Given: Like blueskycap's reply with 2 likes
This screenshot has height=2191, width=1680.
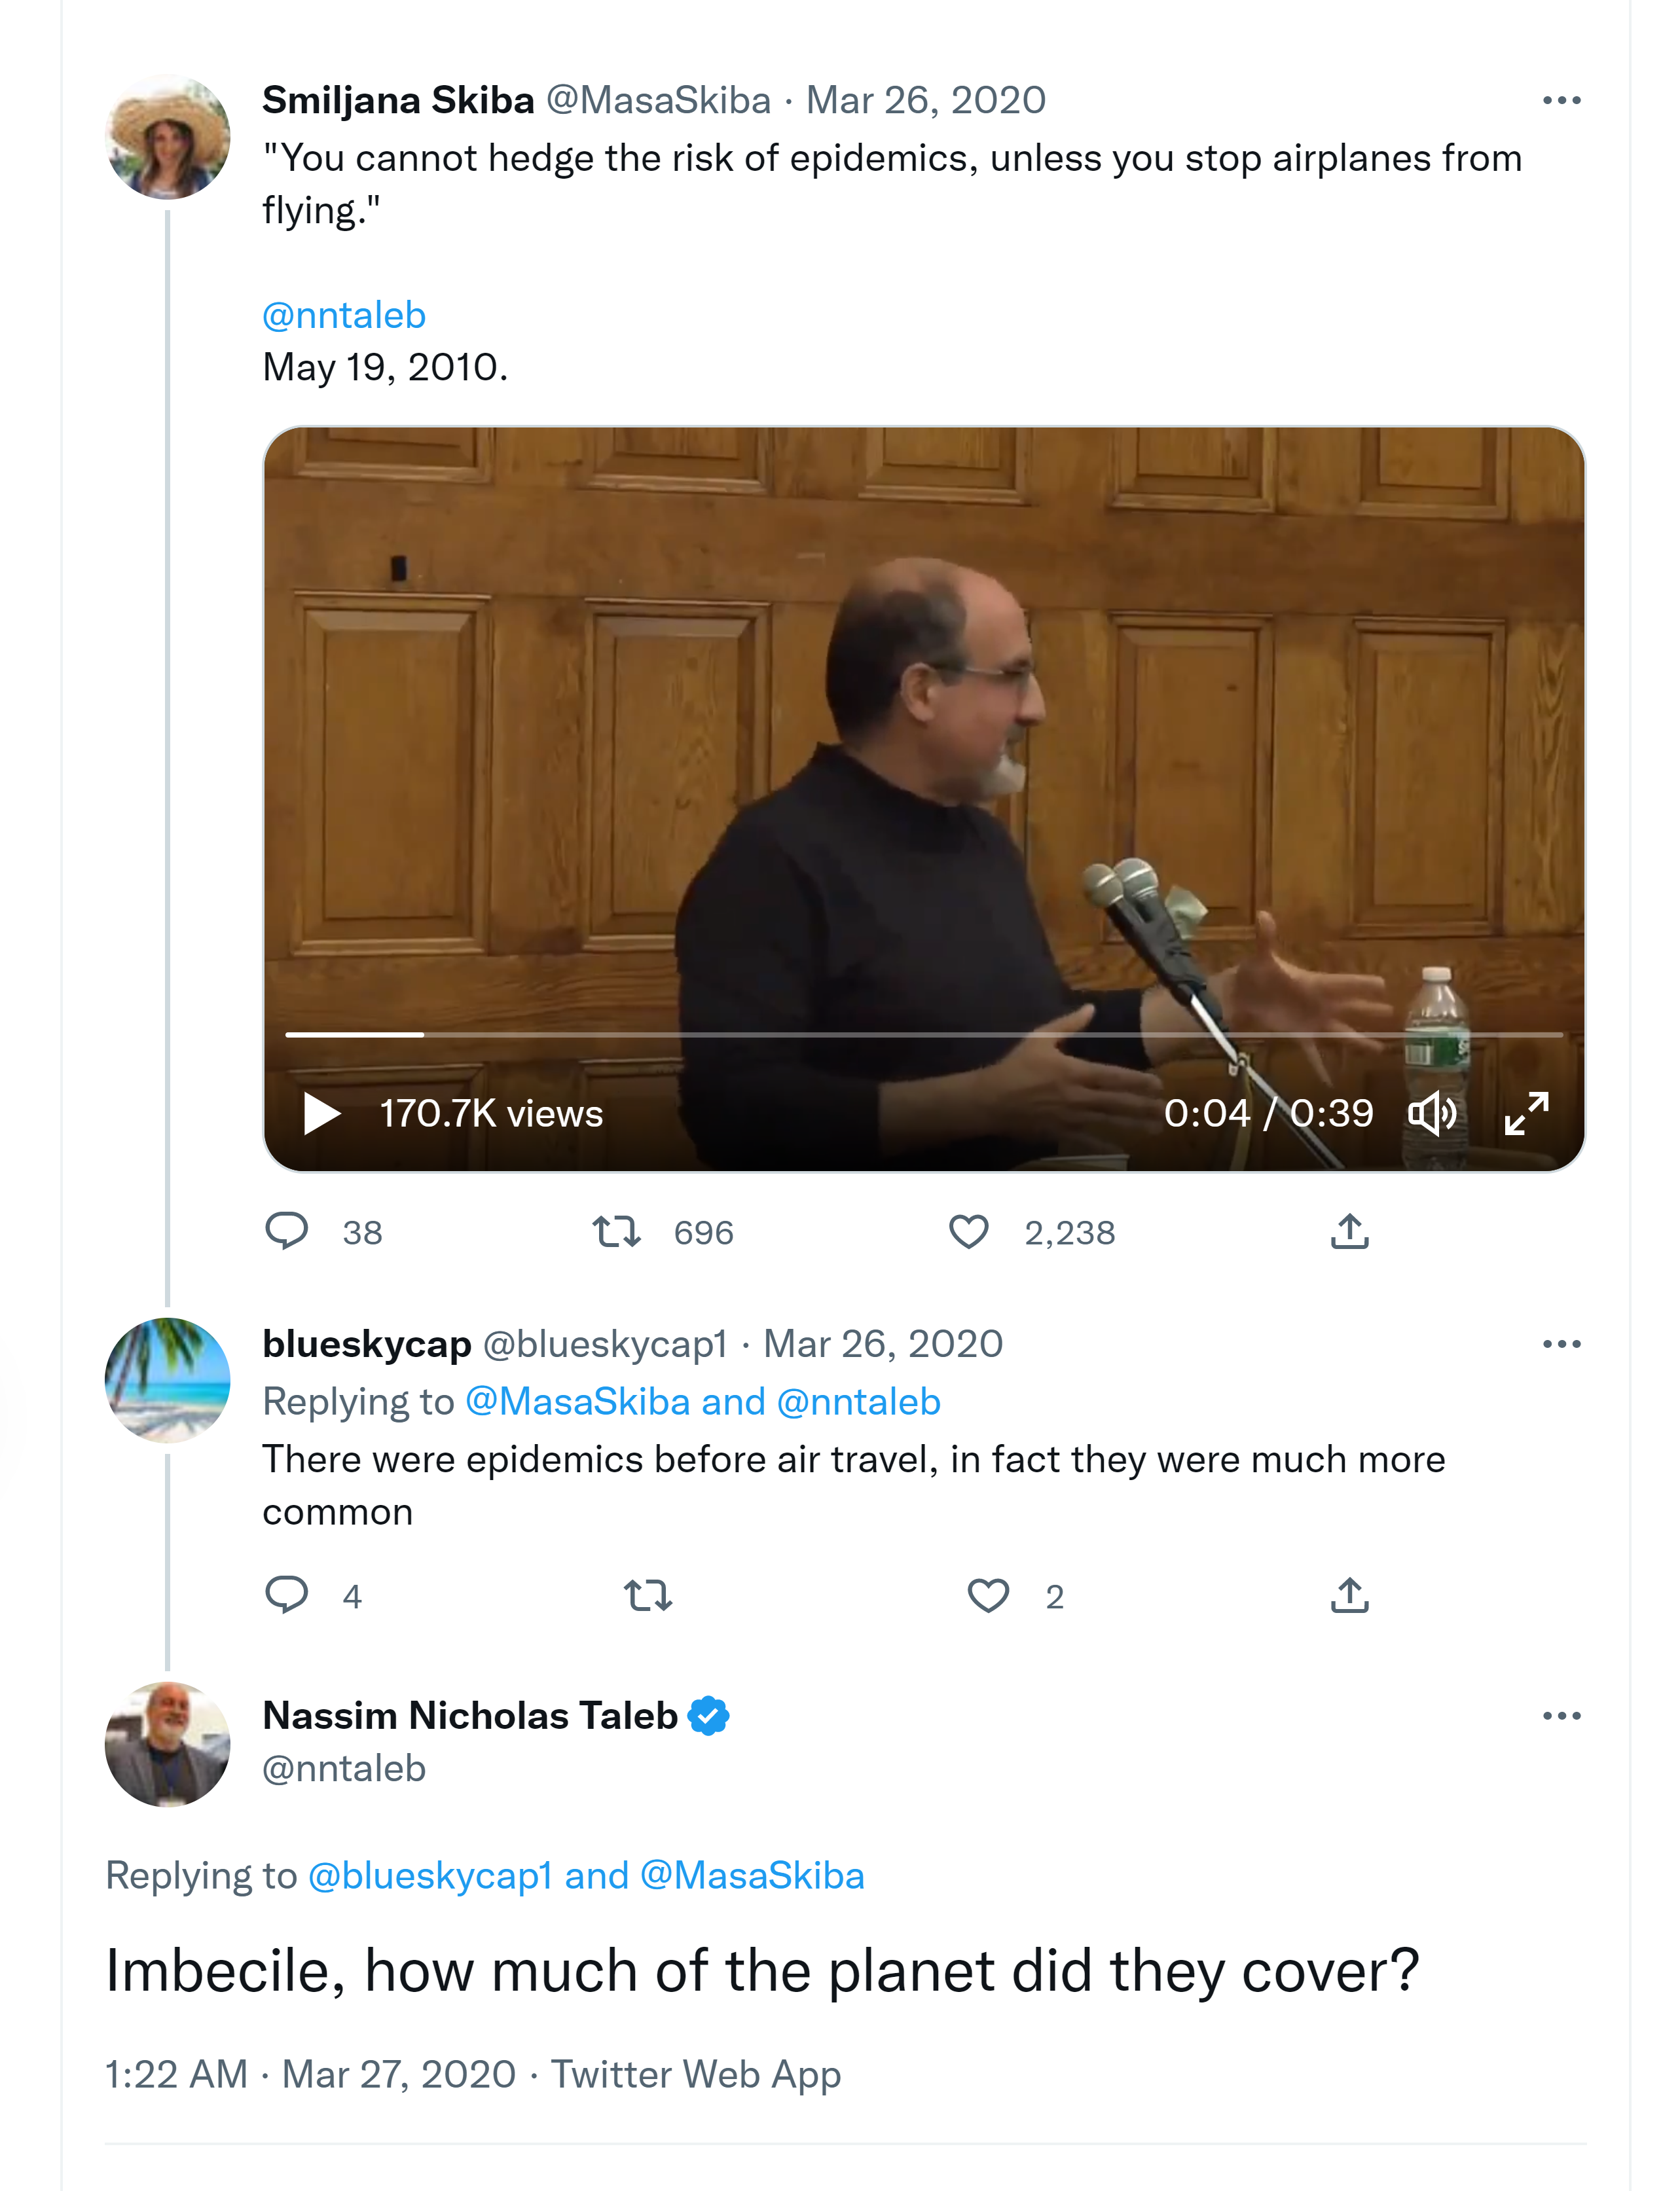Looking at the screenshot, I should pyautogui.click(x=988, y=1594).
